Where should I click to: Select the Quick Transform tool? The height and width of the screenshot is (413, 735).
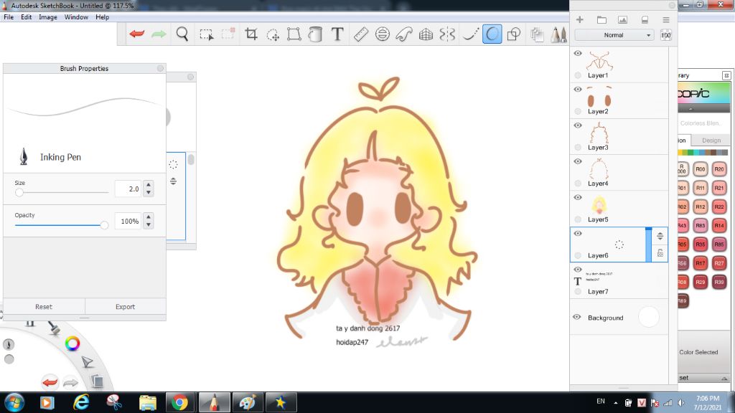(273, 34)
